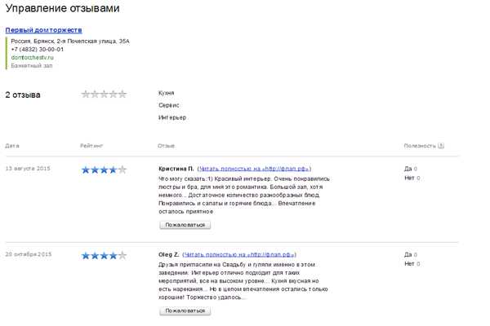The height and width of the screenshot is (326, 490).
Task: Click the Кухня rating category
Action: click(166, 93)
